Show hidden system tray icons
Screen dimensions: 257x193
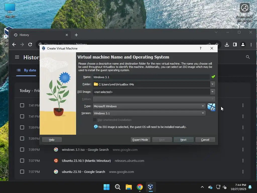pos(202,187)
